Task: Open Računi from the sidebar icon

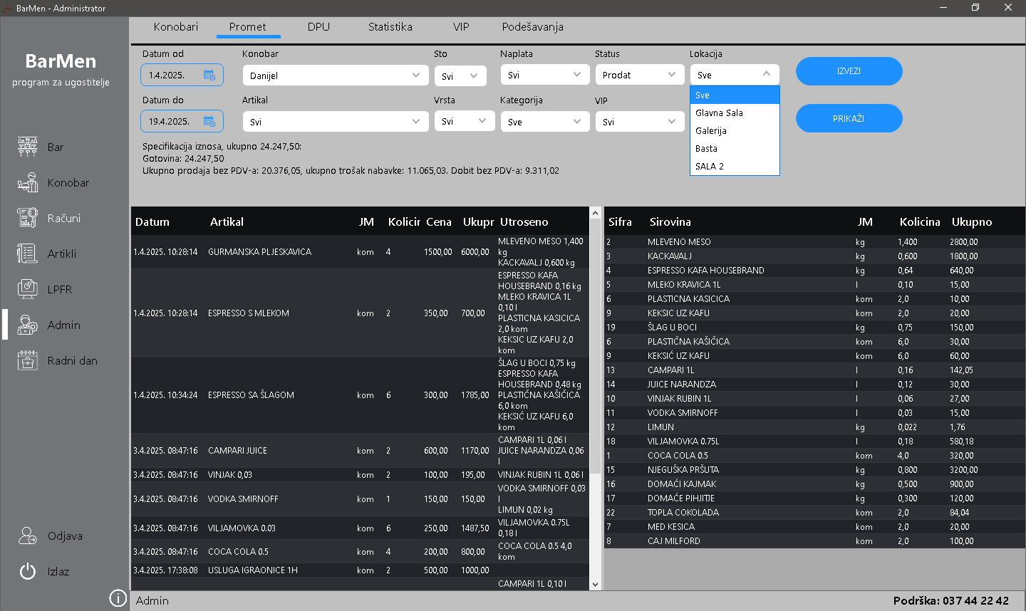Action: 27,218
